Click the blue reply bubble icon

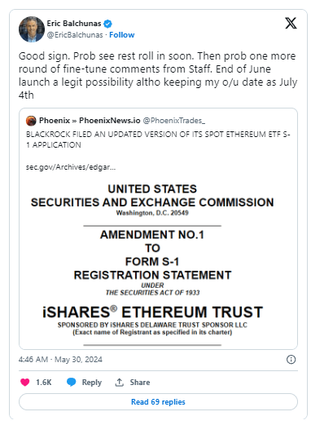pyautogui.click(x=72, y=382)
